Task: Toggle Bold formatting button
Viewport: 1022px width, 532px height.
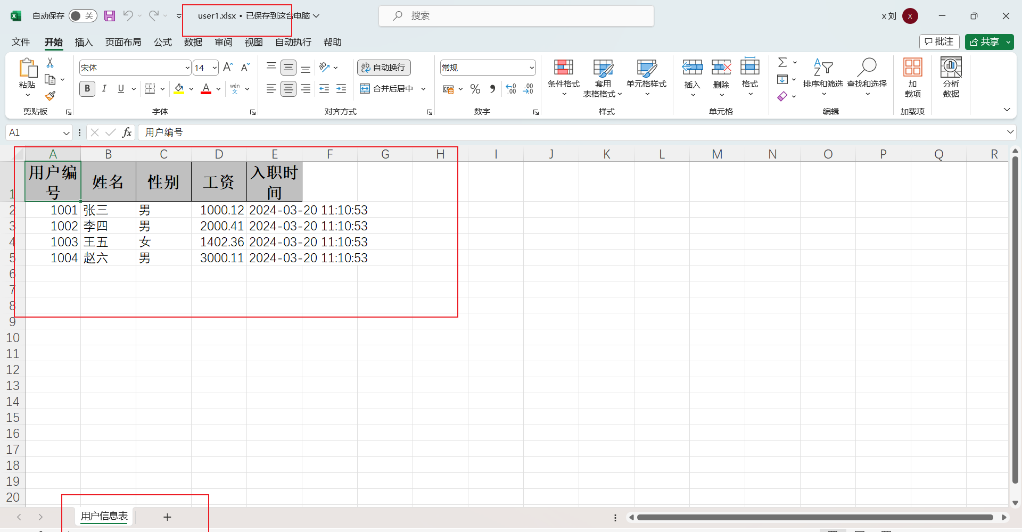Action: [87, 89]
